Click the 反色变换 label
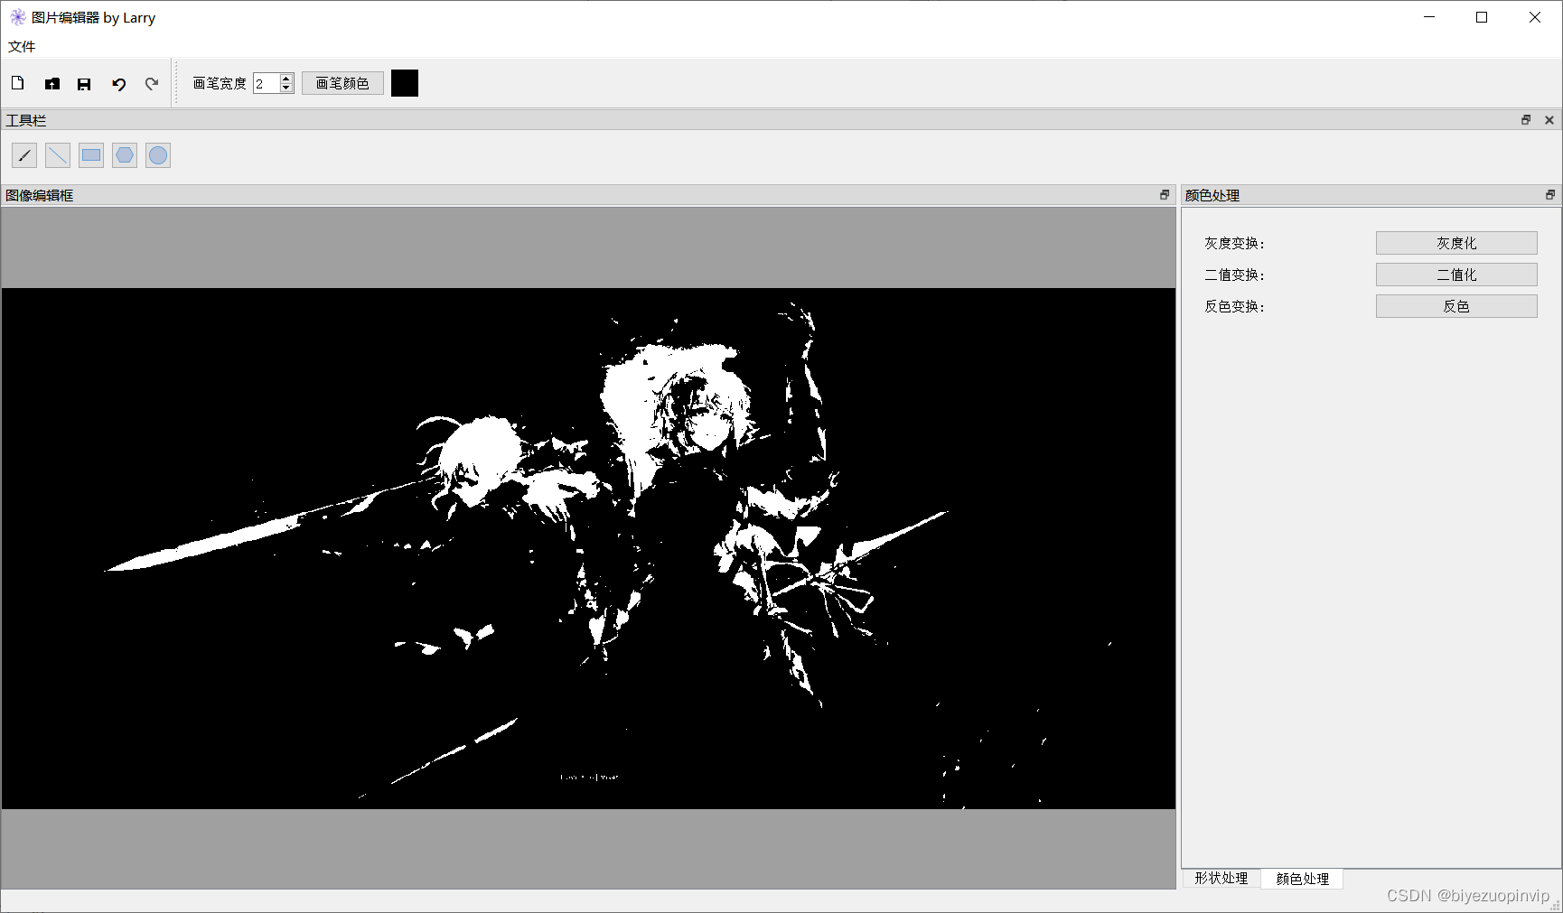Screen dimensions: 1563x913 [x=1234, y=306]
